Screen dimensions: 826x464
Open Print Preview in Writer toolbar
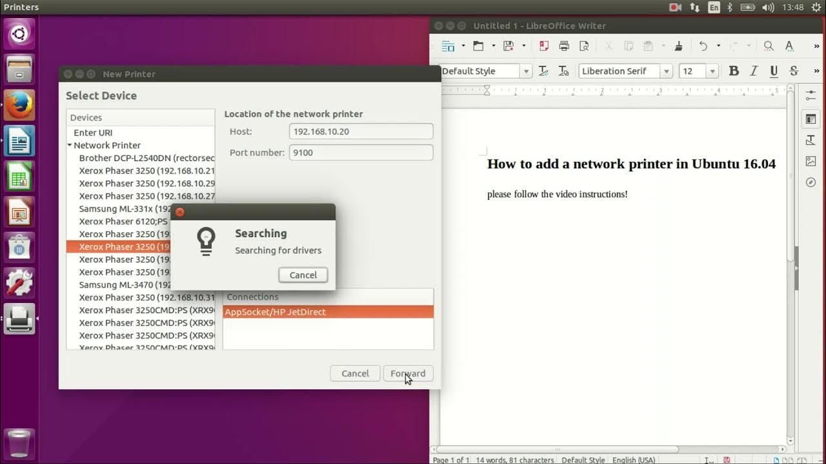point(584,46)
